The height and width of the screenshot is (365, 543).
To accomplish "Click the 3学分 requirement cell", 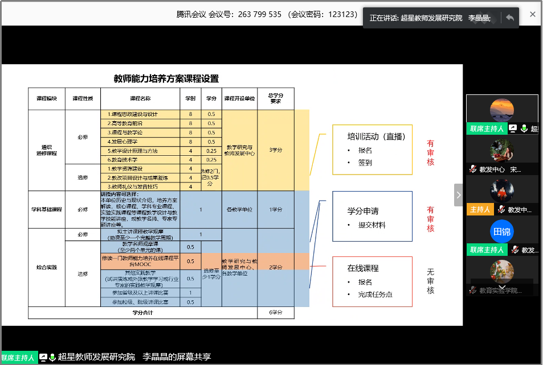I will pos(276,150).
